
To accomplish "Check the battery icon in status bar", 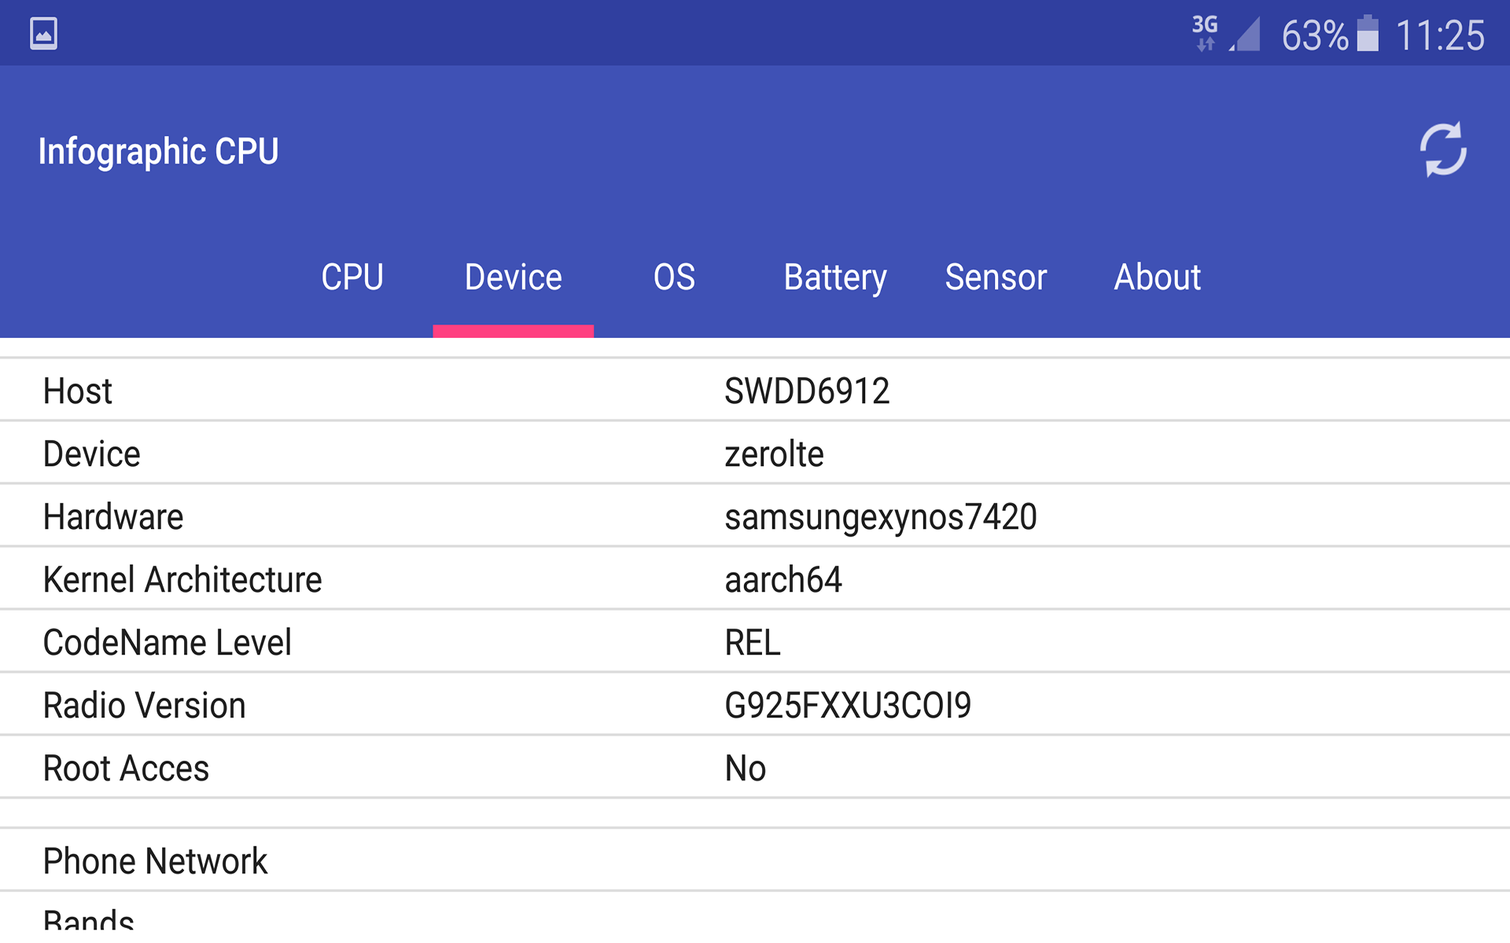I will point(1368,33).
